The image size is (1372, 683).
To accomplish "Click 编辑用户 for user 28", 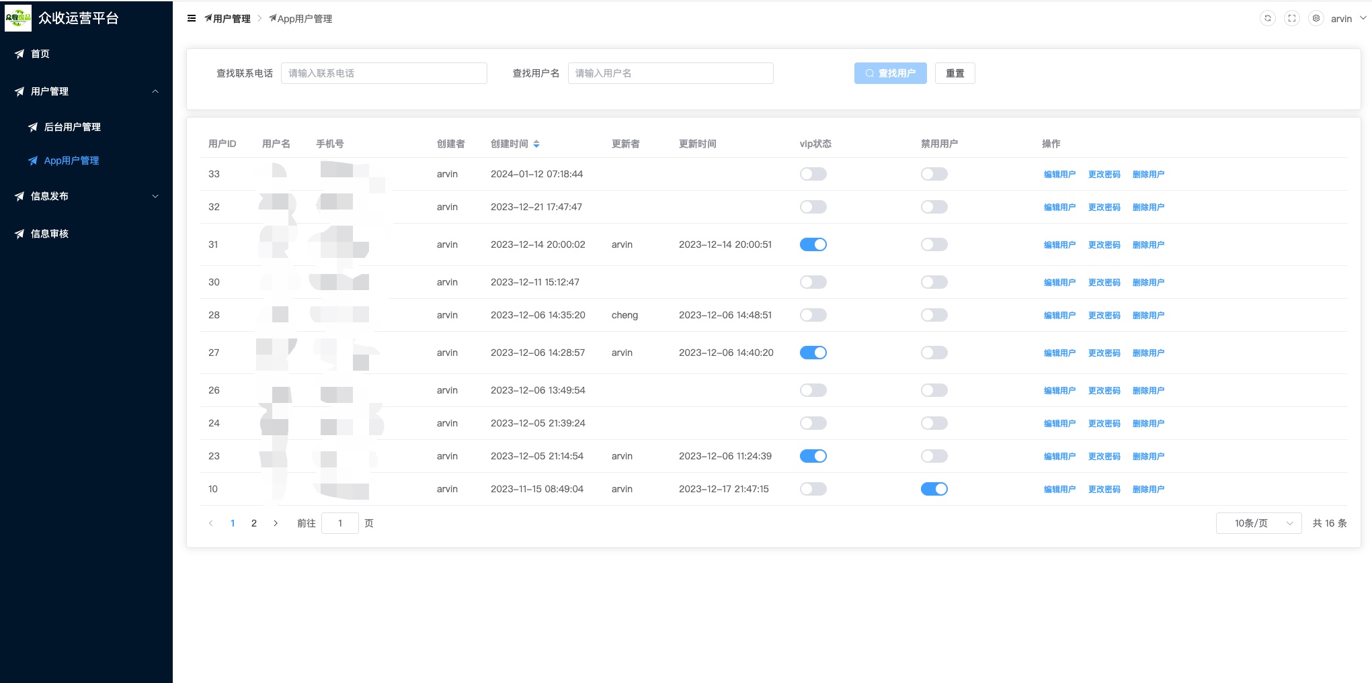I will click(x=1059, y=315).
